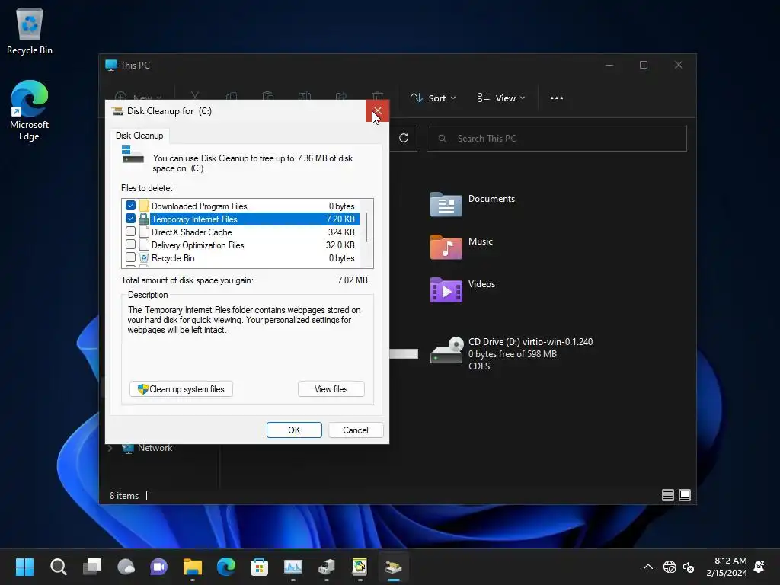Check the DirectX Shader Cache checkbox
Image resolution: width=780 pixels, height=585 pixels.
coord(130,232)
